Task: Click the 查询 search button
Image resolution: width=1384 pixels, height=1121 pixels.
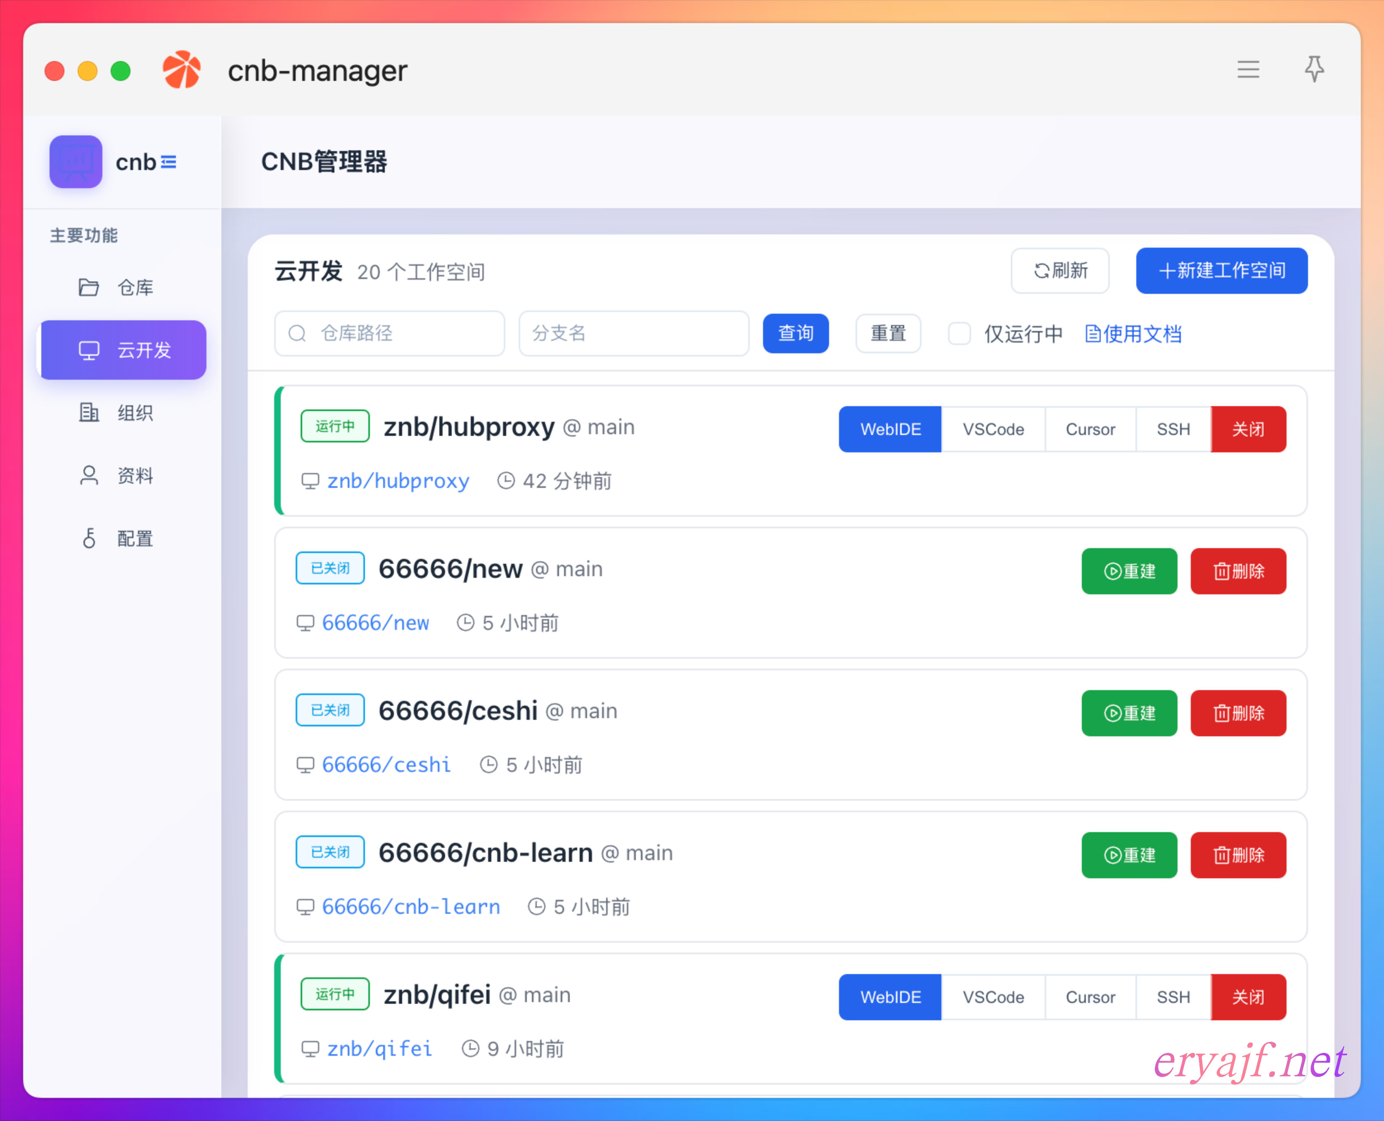Action: coord(796,333)
